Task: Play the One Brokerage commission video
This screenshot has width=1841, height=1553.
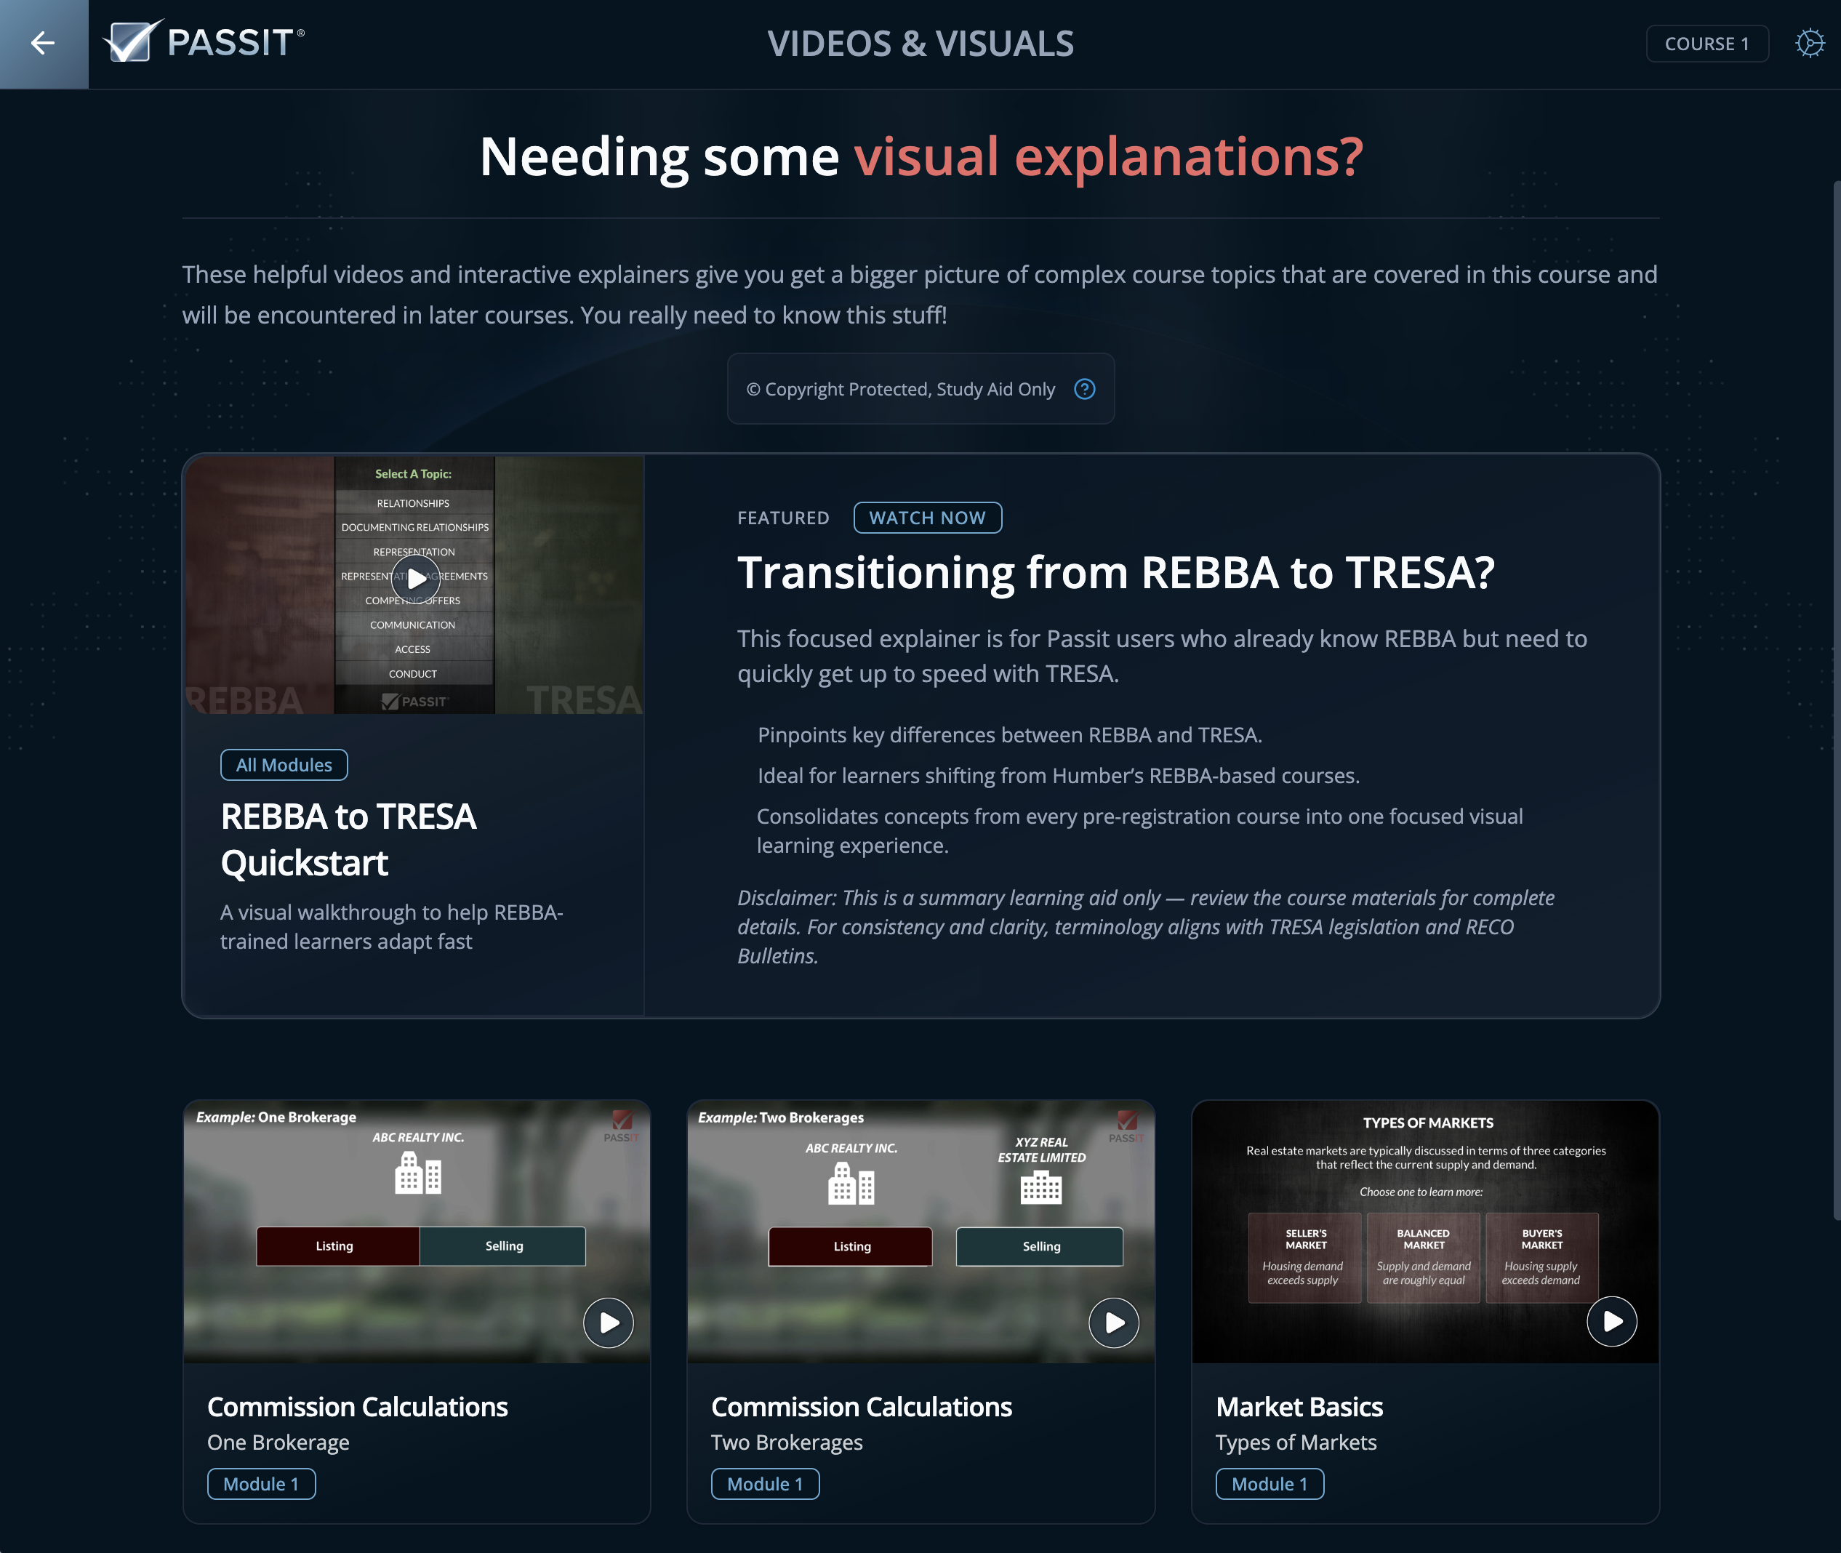Action: click(x=609, y=1323)
